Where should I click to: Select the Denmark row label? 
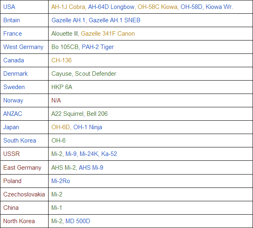(15, 74)
